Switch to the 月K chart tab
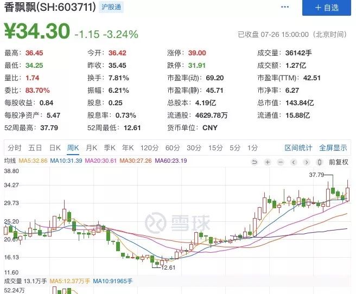 (x=91, y=148)
